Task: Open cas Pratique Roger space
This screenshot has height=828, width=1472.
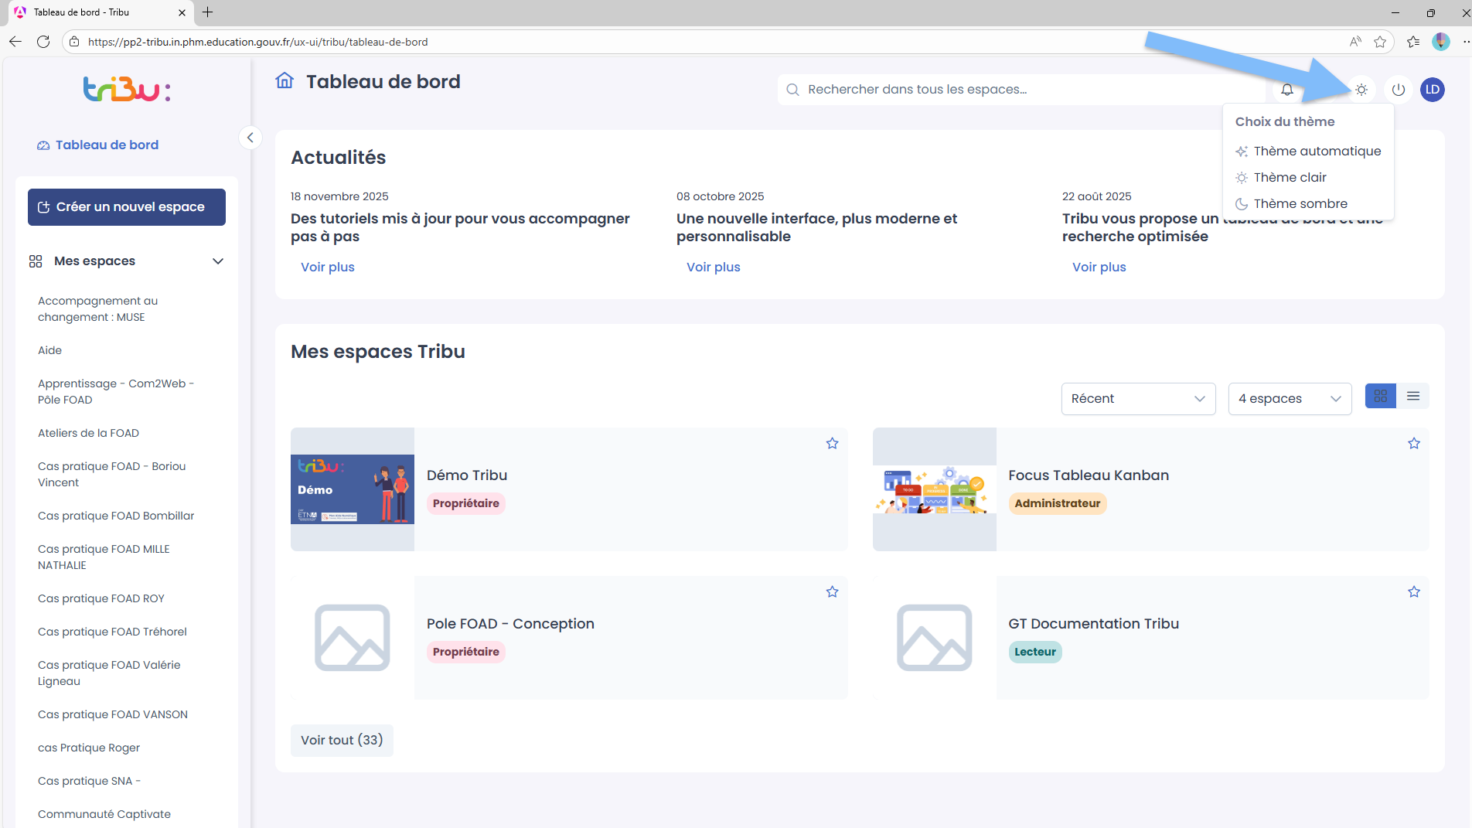Action: click(89, 748)
